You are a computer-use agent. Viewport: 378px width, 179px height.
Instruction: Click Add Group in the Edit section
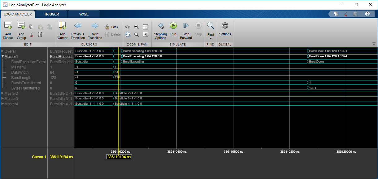pos(21,26)
